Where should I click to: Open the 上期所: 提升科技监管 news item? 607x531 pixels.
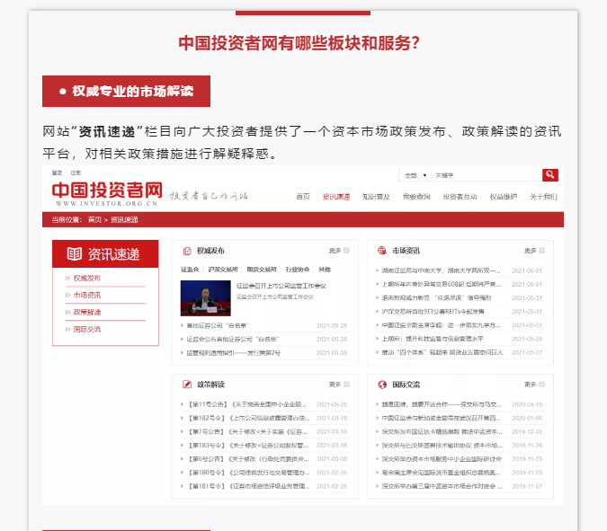coord(433,339)
